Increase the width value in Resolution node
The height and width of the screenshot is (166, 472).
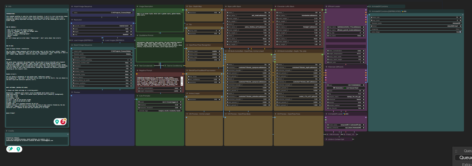click(x=131, y=29)
